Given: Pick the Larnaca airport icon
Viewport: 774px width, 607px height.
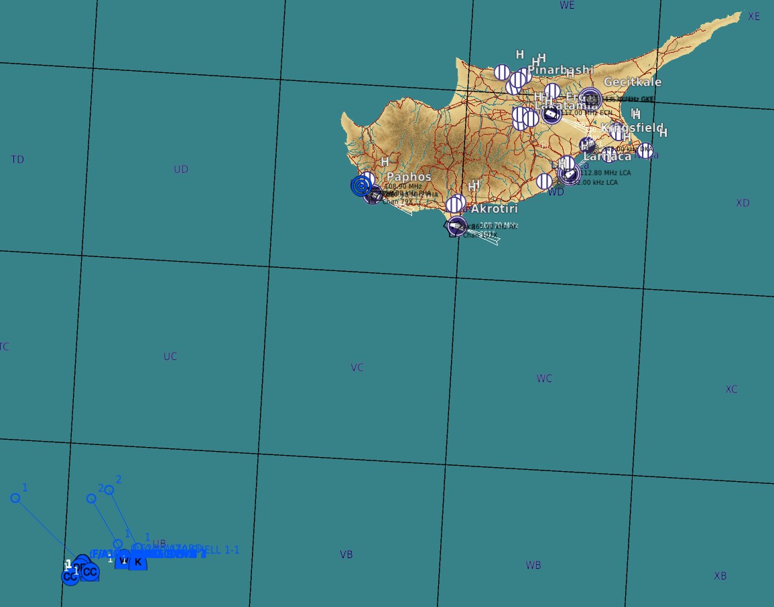Looking at the screenshot, I should 569,175.
